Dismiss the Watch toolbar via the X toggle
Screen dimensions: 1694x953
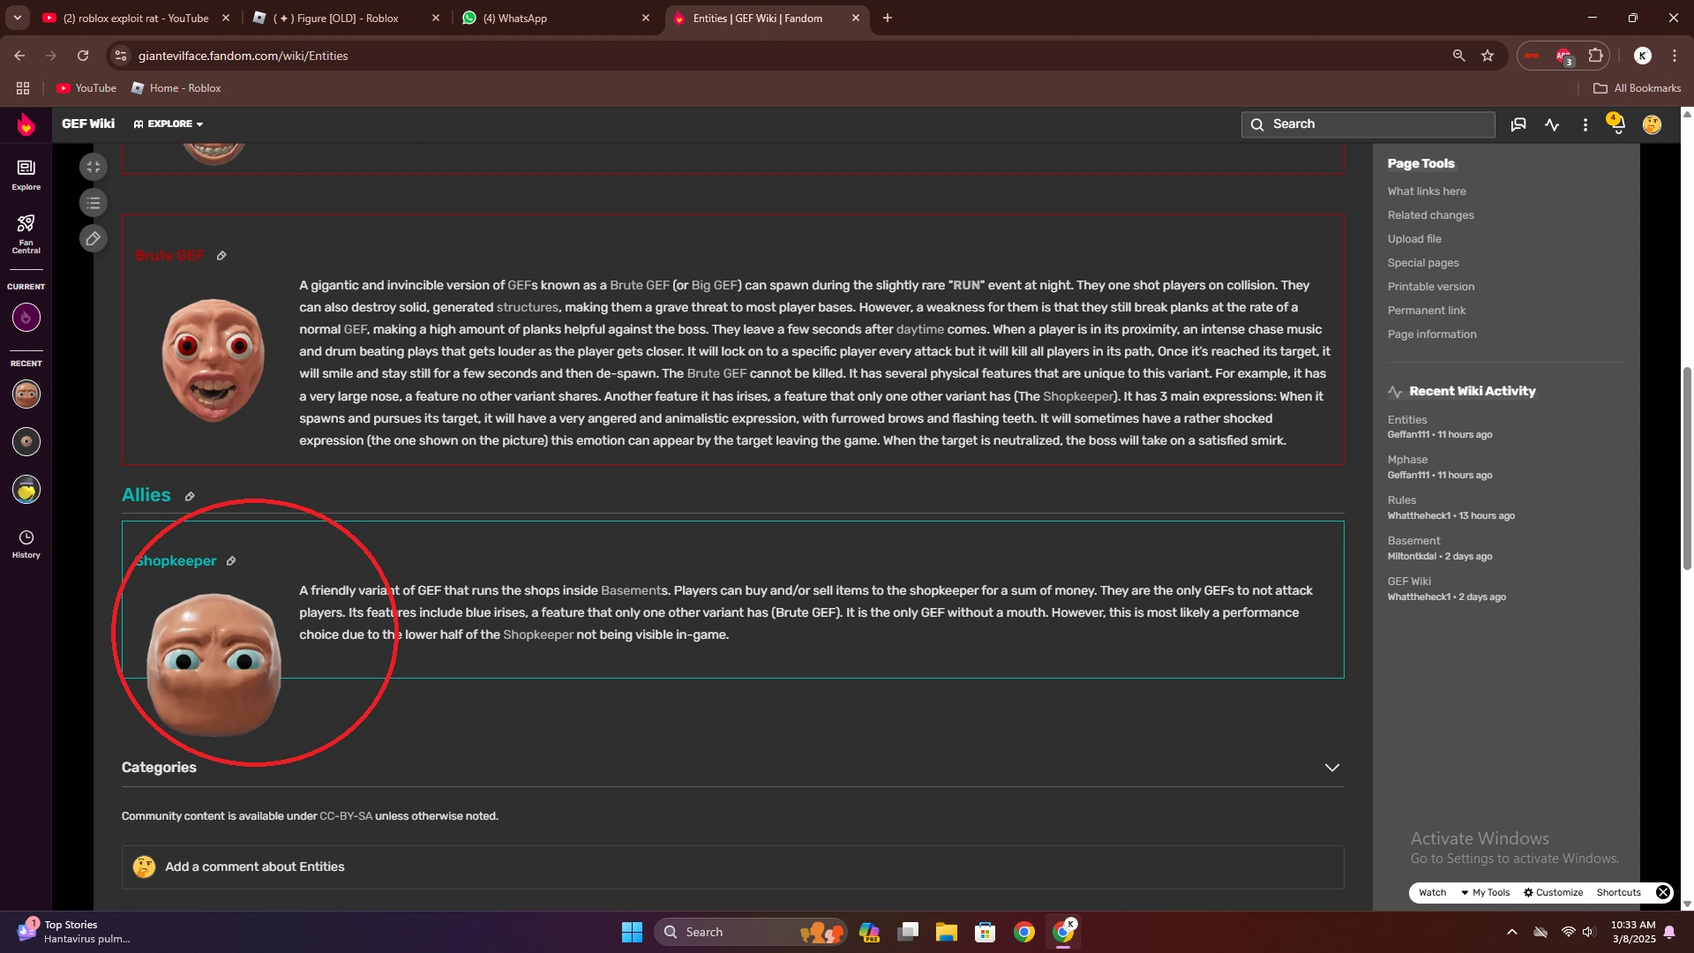pyautogui.click(x=1663, y=892)
